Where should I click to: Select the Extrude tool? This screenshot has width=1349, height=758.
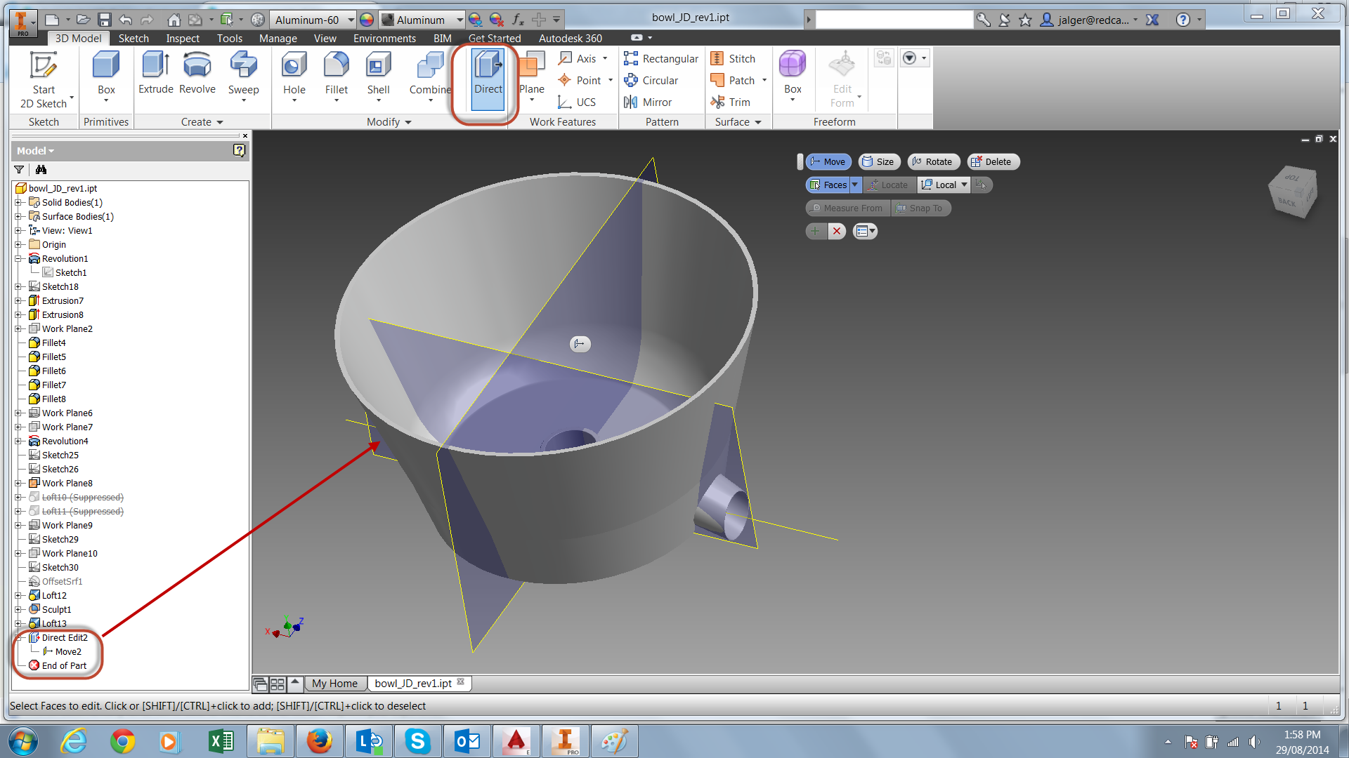point(155,74)
